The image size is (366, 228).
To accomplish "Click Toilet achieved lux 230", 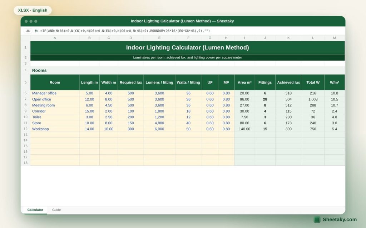I will point(288,117).
